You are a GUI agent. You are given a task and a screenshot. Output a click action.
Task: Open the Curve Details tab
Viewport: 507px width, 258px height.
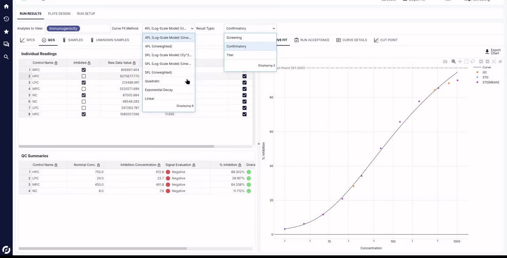tap(351, 40)
